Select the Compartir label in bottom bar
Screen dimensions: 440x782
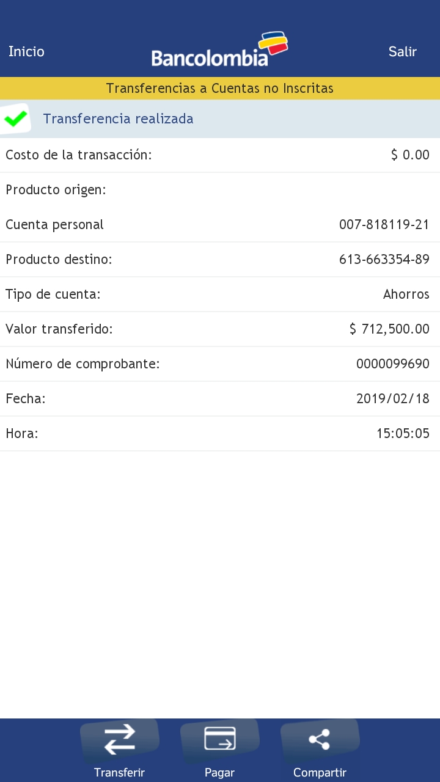coord(320,772)
